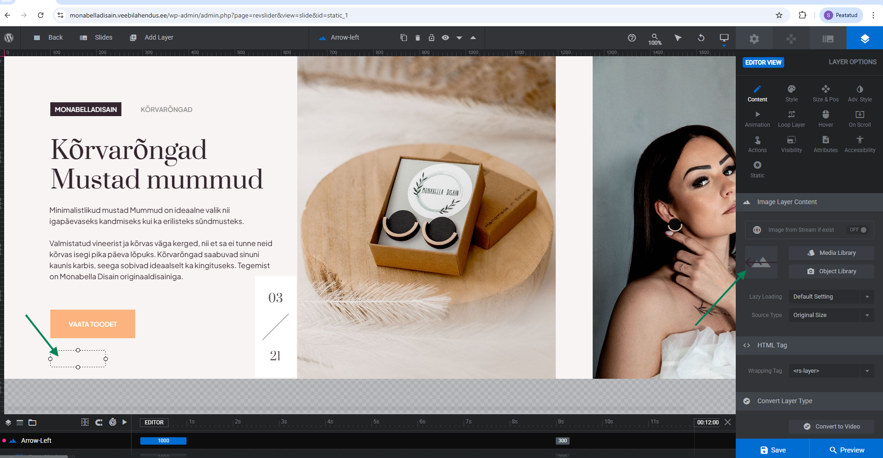Toggle Image from Stream if exist switch

pos(858,230)
